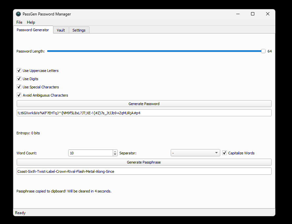Open the Help menu

pyautogui.click(x=31, y=22)
